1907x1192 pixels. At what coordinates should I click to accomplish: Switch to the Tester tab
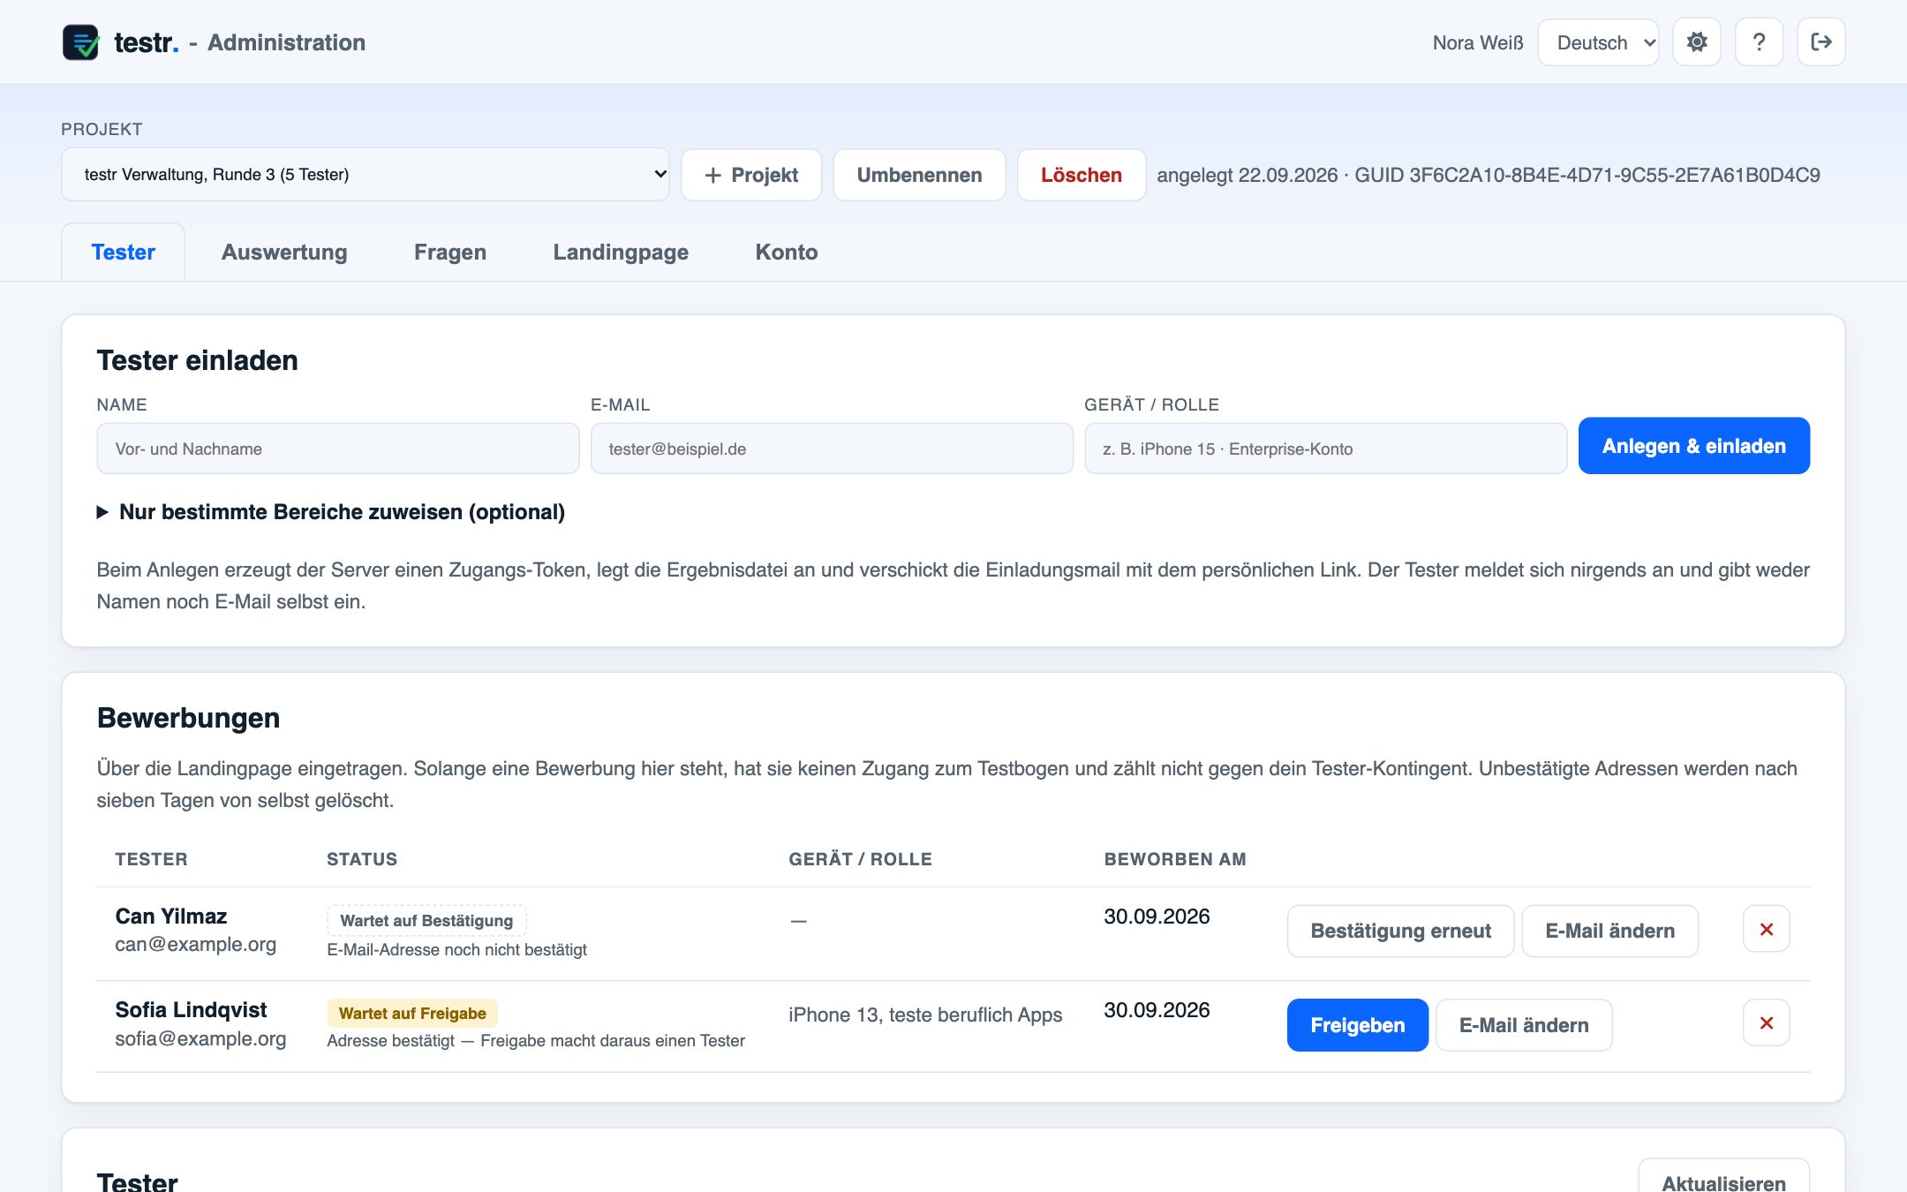123,253
